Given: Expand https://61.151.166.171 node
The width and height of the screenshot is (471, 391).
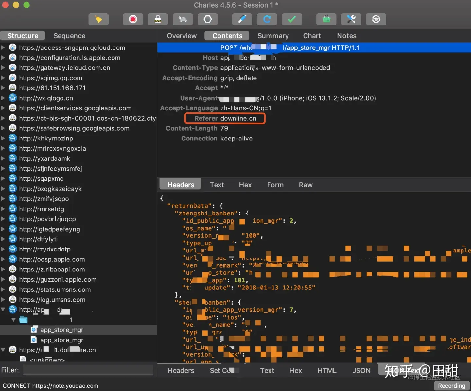Looking at the screenshot, I should 3,88.
